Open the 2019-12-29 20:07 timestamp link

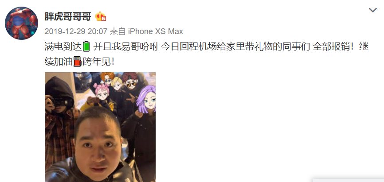click(76, 31)
